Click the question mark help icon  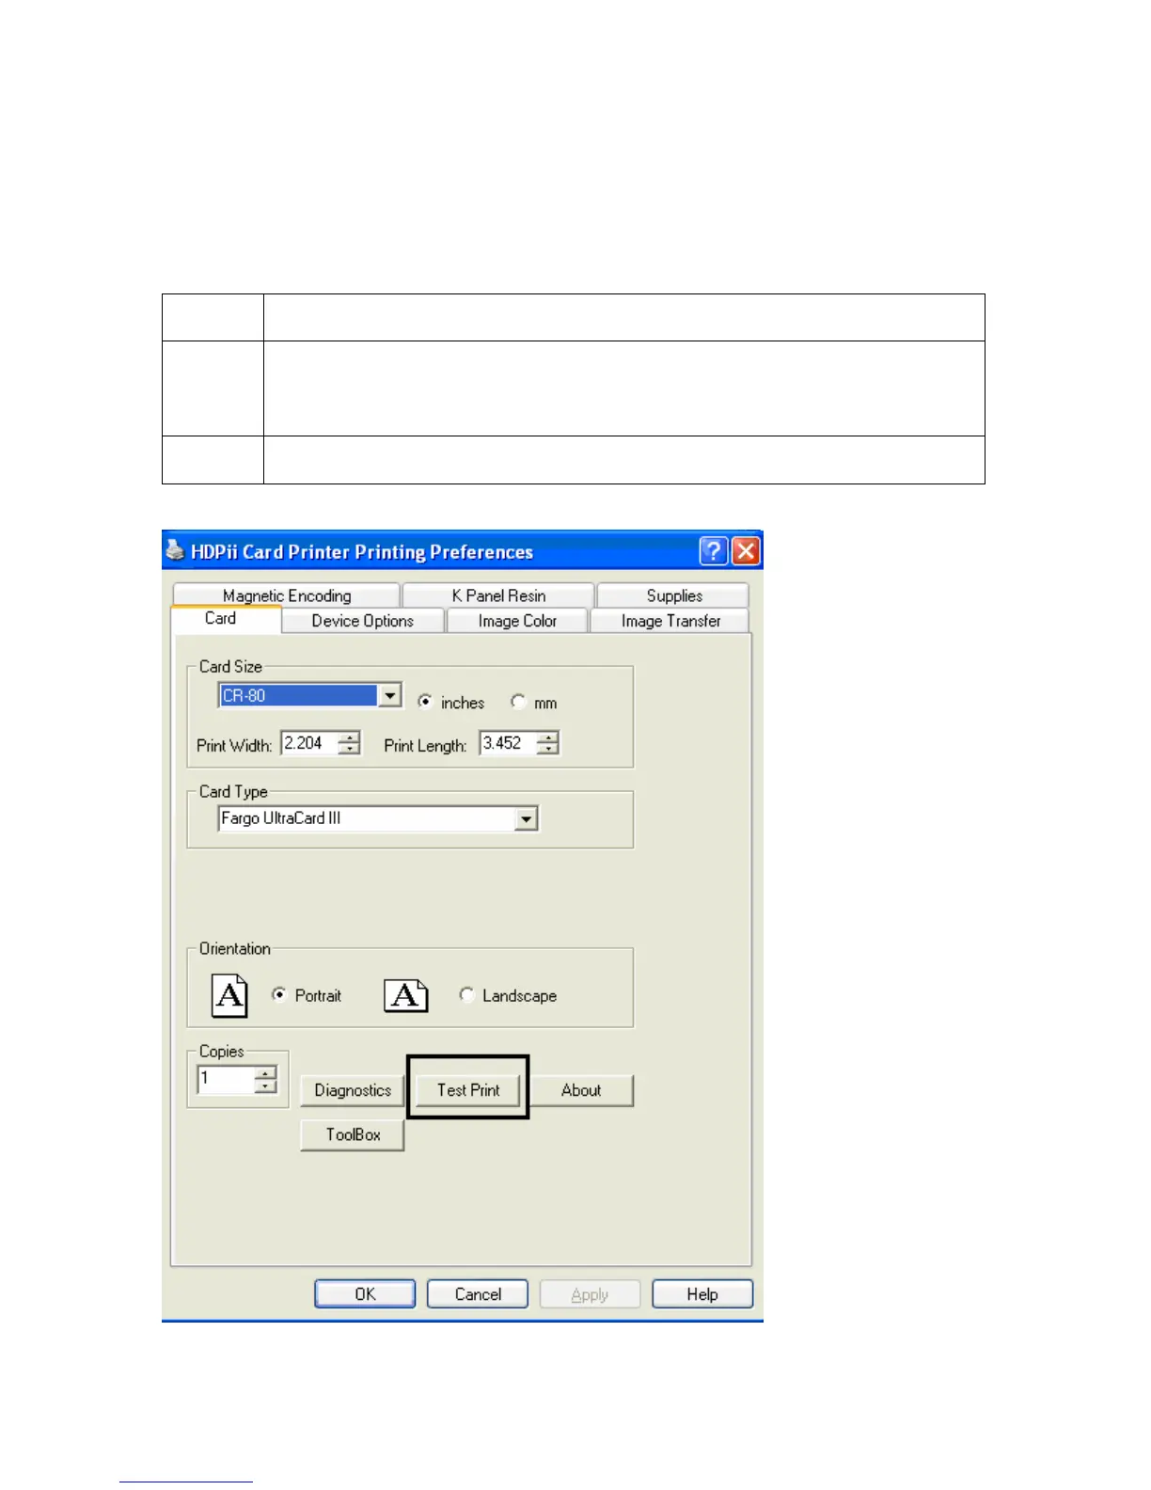tap(714, 550)
